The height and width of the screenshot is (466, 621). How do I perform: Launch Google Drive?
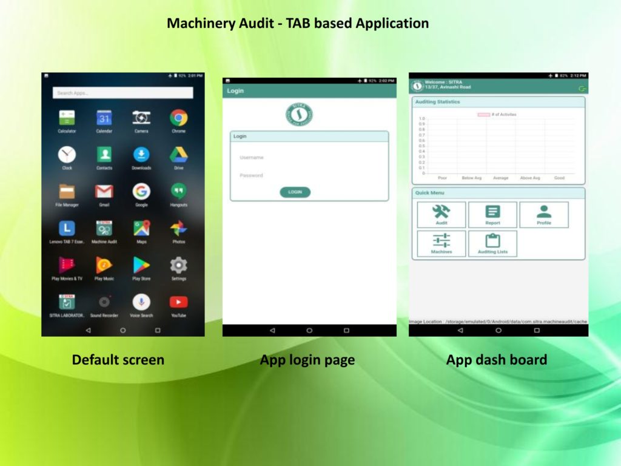tap(179, 155)
